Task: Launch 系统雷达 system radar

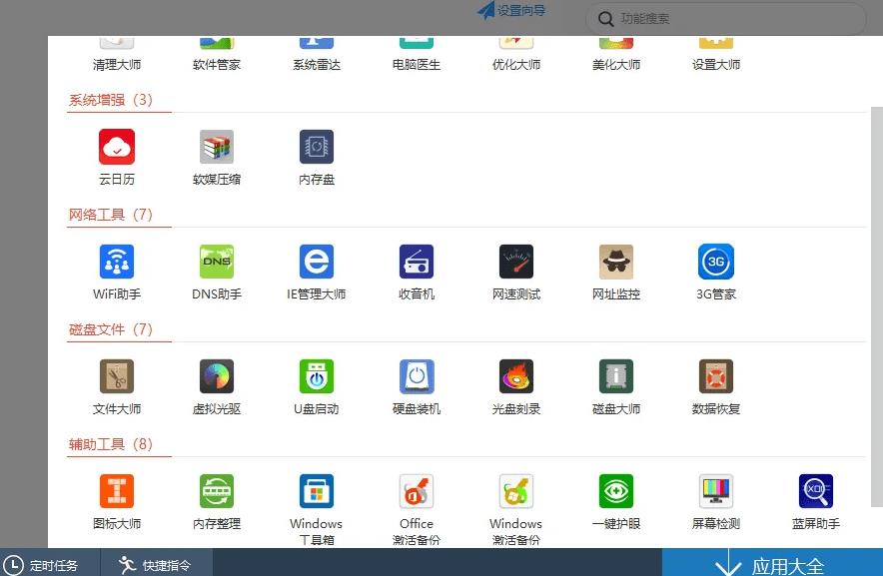Action: point(317,54)
